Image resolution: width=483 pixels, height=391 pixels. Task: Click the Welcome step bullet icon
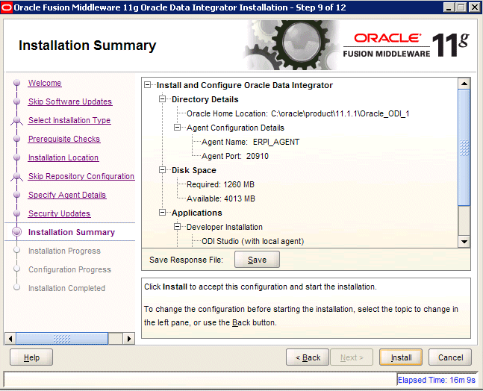17,83
